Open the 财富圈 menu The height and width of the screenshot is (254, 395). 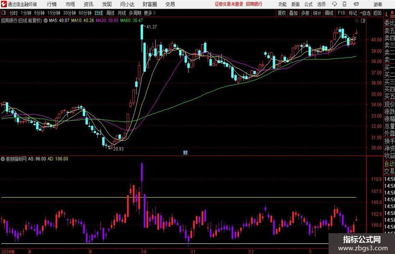click(x=150, y=4)
